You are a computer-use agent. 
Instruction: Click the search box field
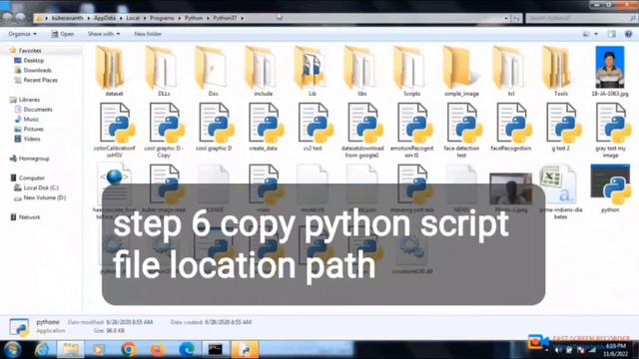[581, 18]
